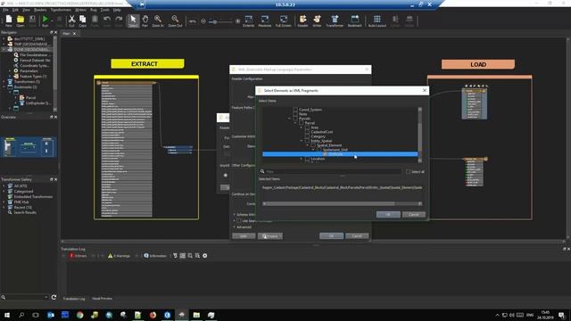Click the Undo arrow icon
571x321 pixels.
point(107,20)
